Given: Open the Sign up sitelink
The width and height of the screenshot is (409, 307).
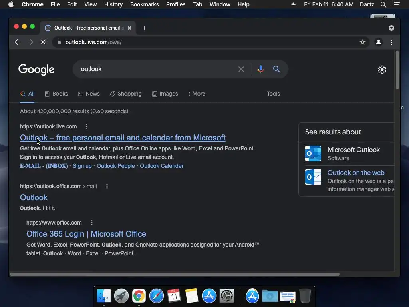Looking at the screenshot, I should click(82, 166).
